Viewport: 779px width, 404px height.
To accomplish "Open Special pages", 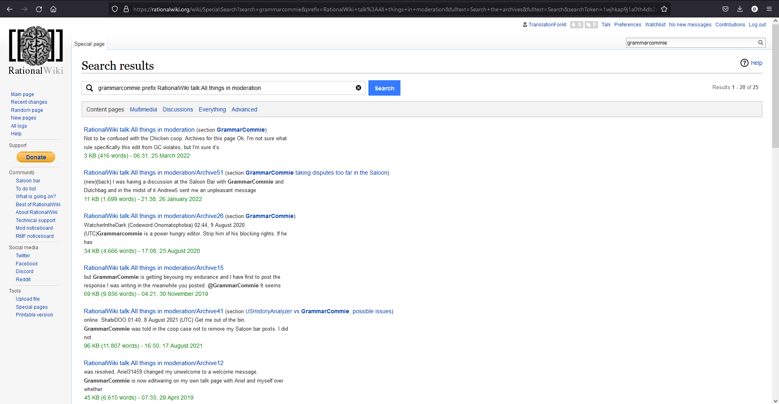I will click(32, 307).
